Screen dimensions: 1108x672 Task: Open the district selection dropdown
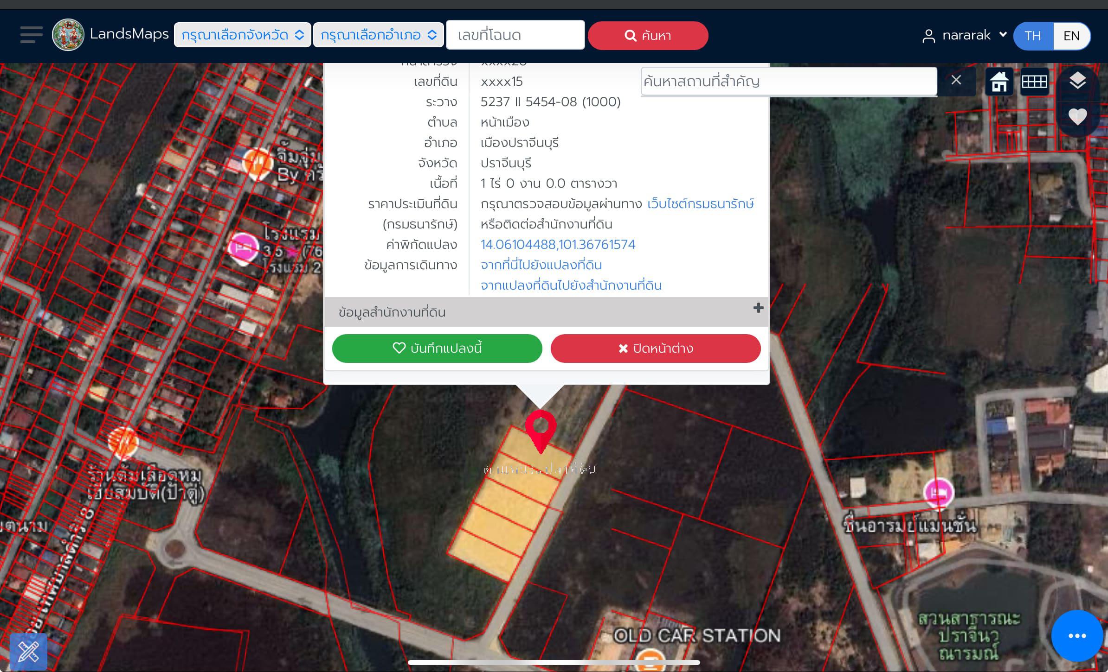coord(379,35)
